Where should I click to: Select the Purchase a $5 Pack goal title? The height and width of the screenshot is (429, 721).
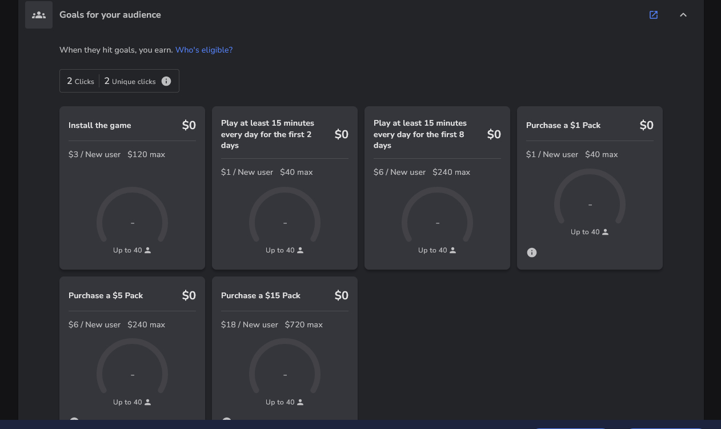pos(106,295)
